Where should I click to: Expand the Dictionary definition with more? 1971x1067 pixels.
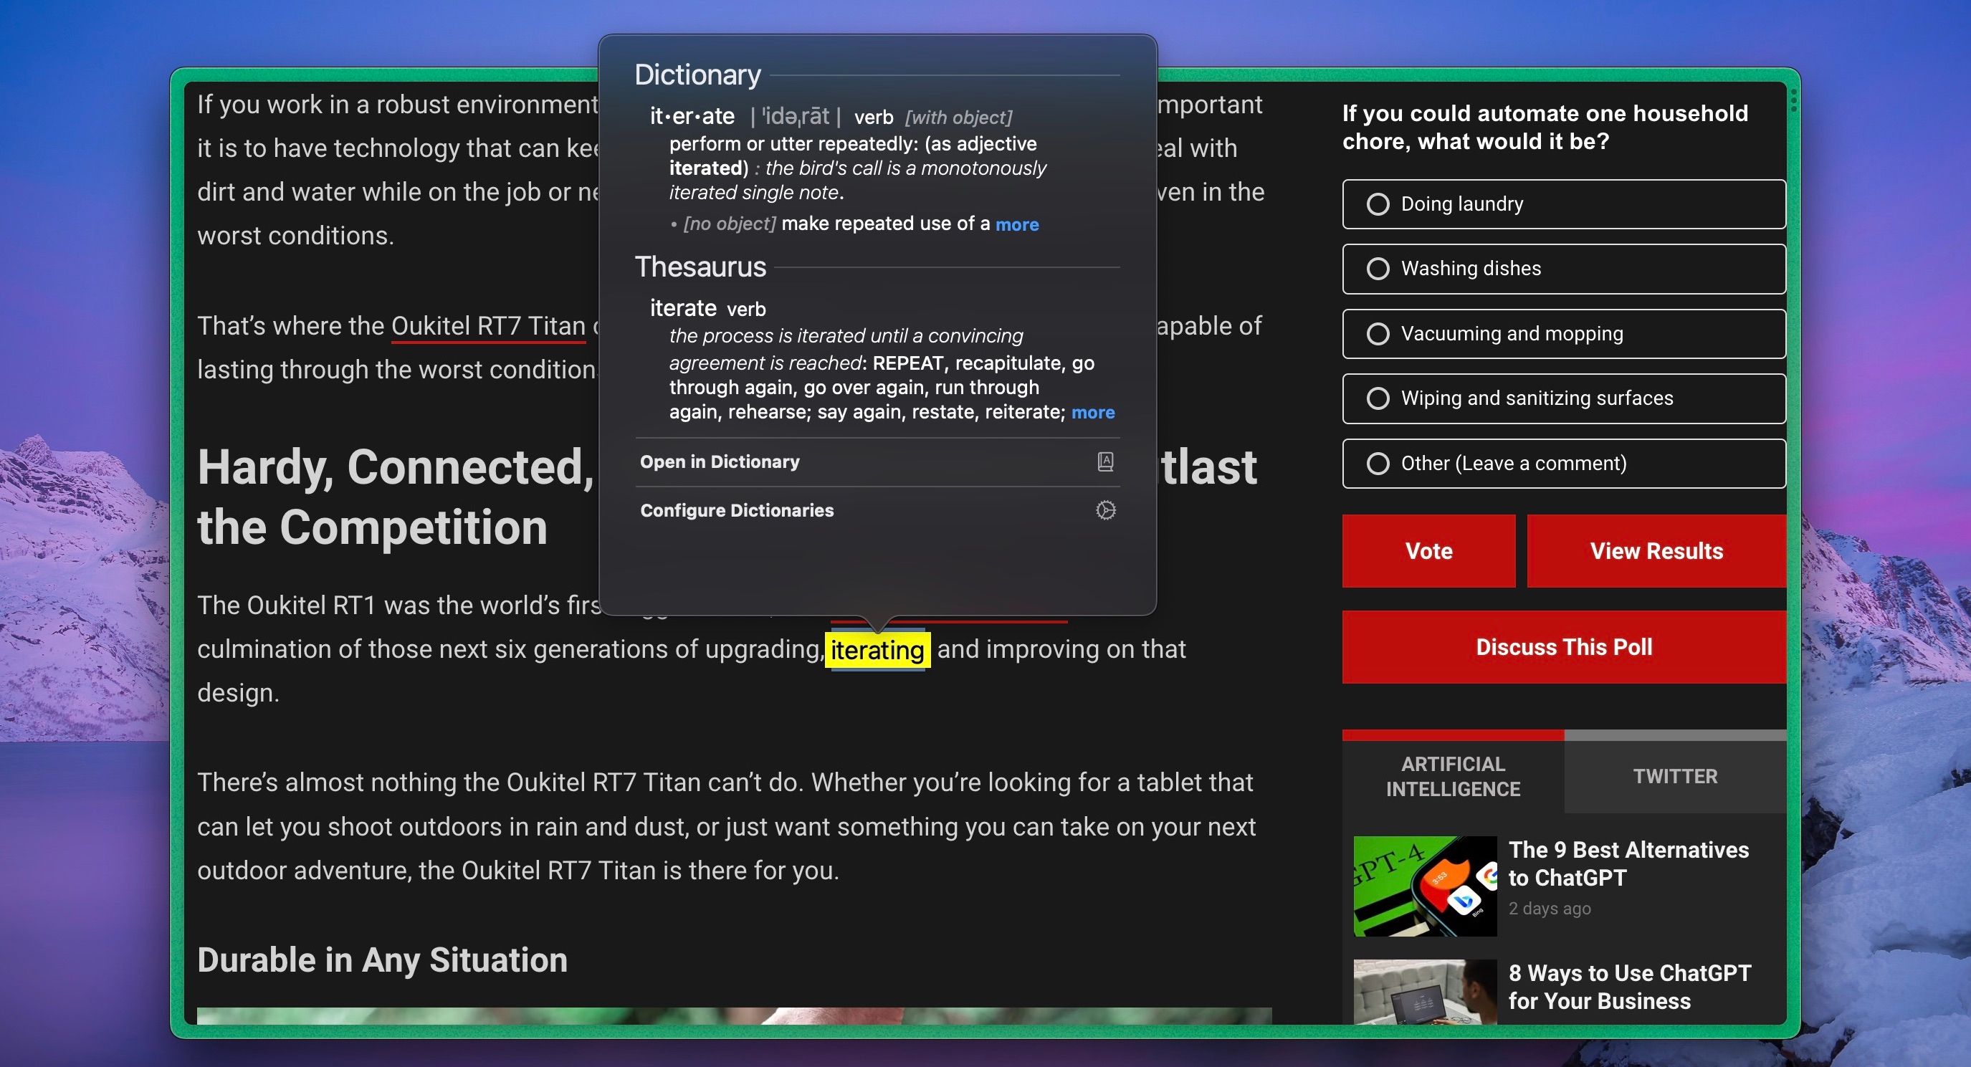tap(1018, 224)
